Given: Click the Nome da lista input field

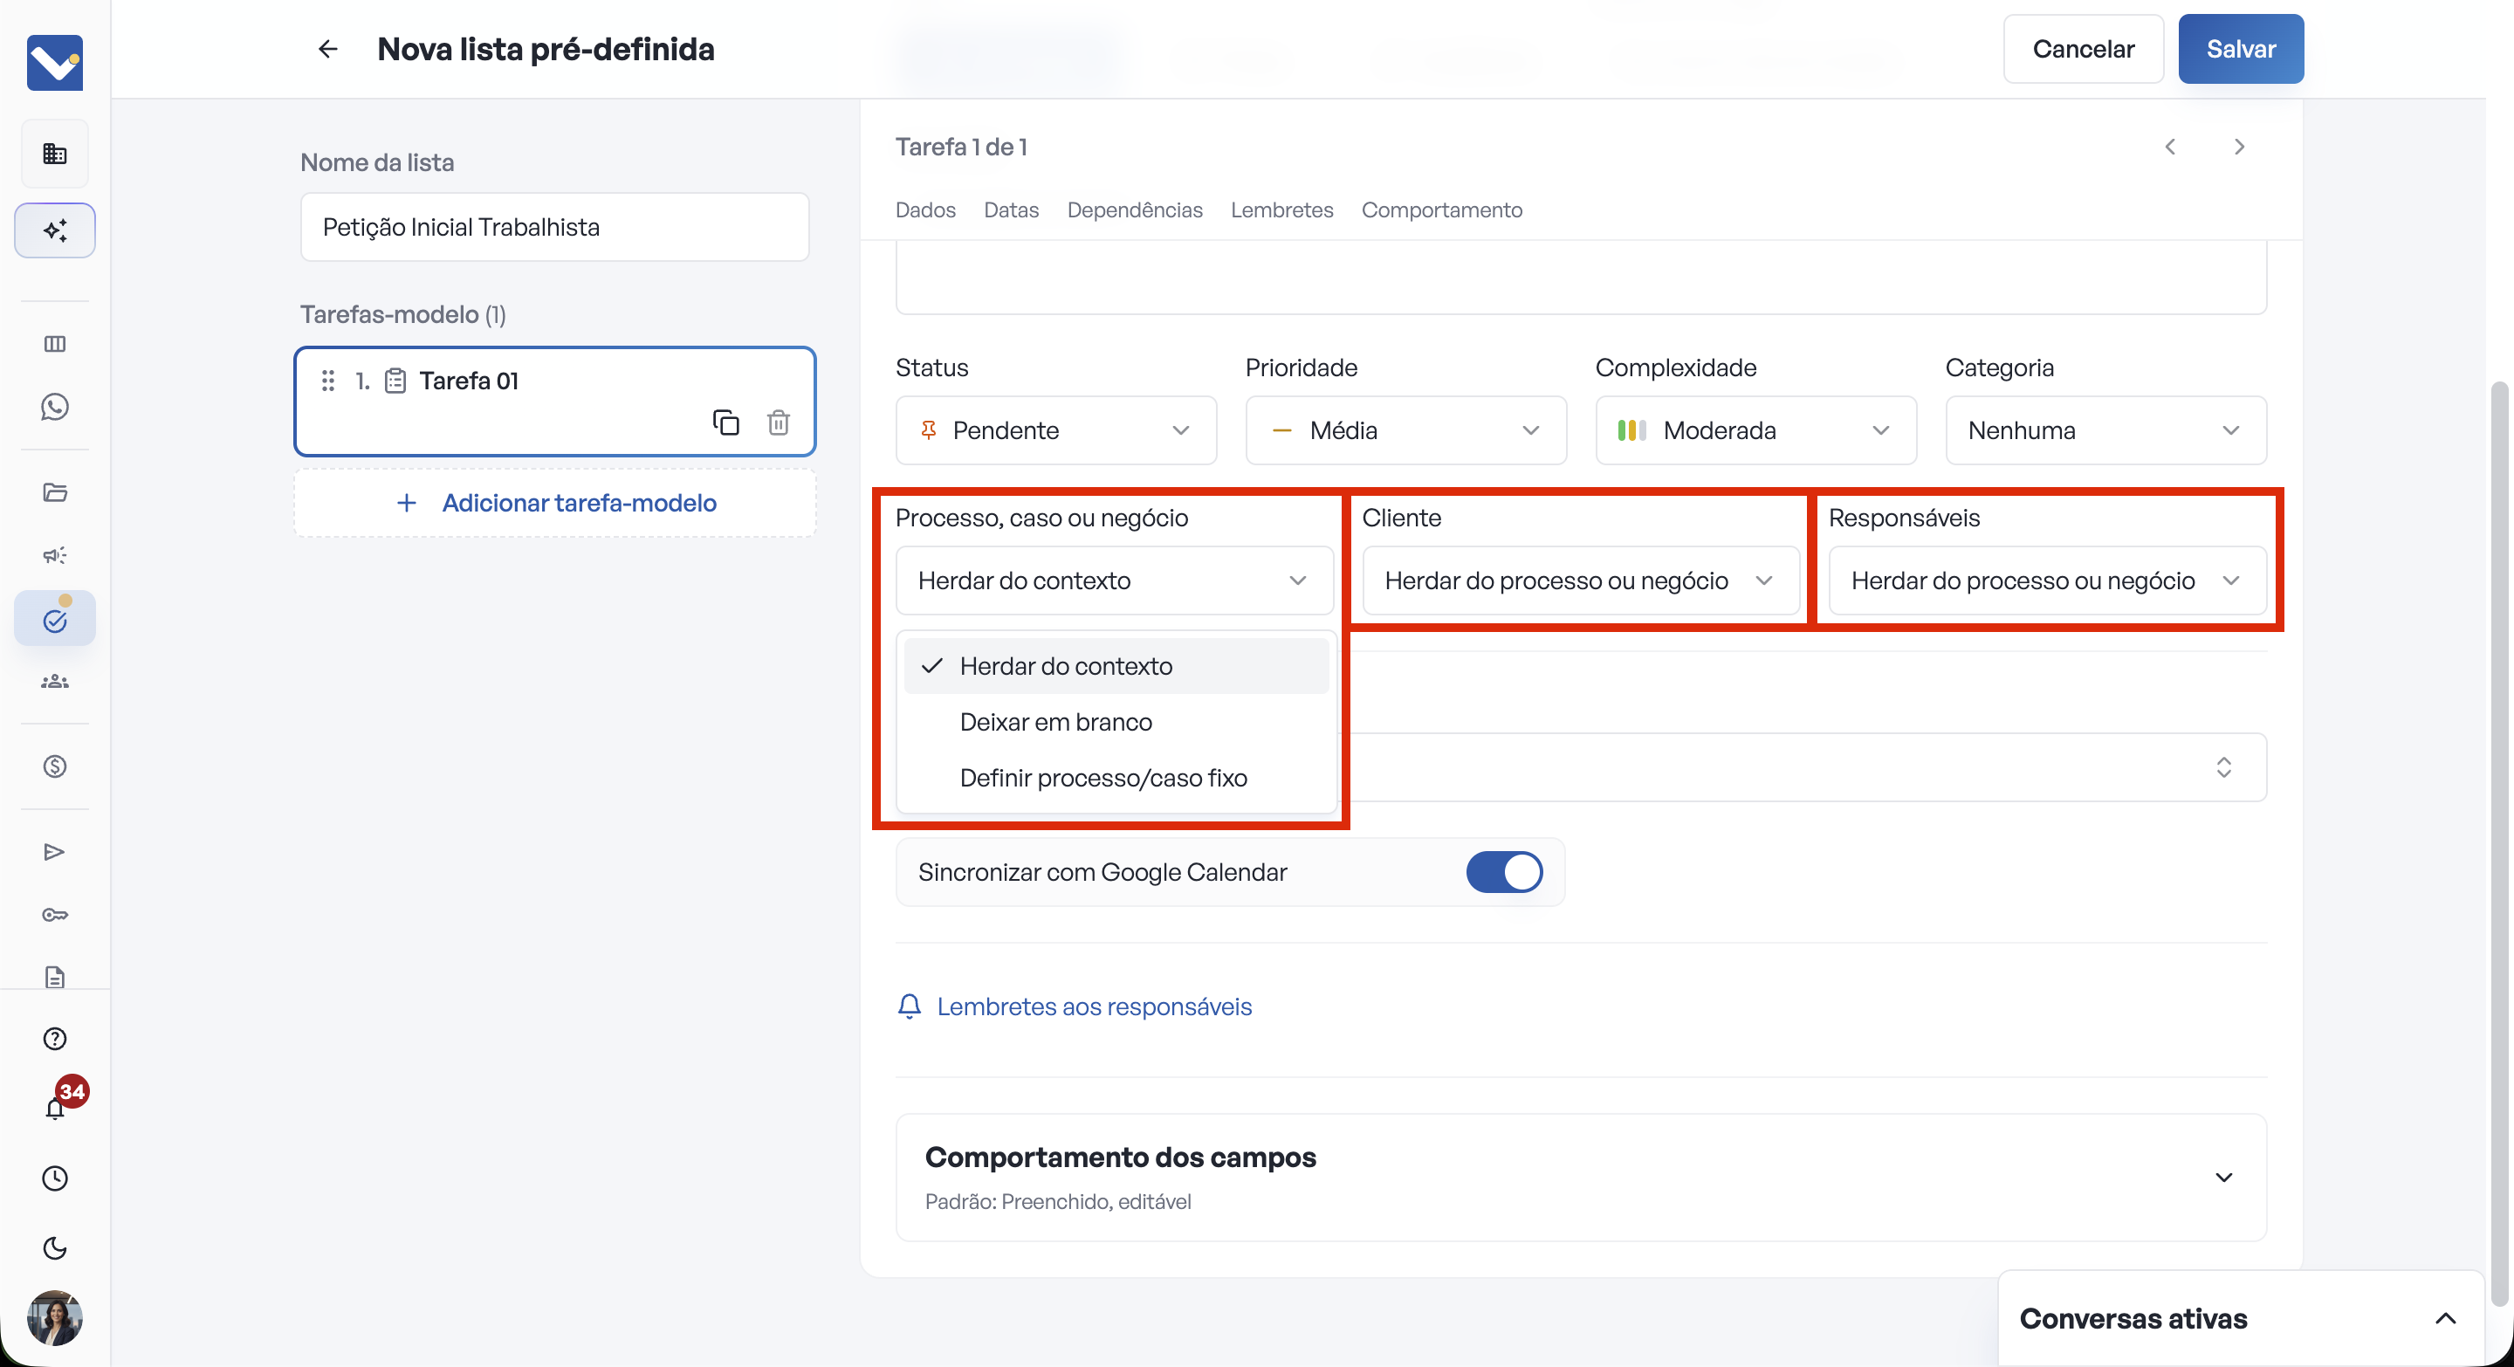Looking at the screenshot, I should 554,226.
